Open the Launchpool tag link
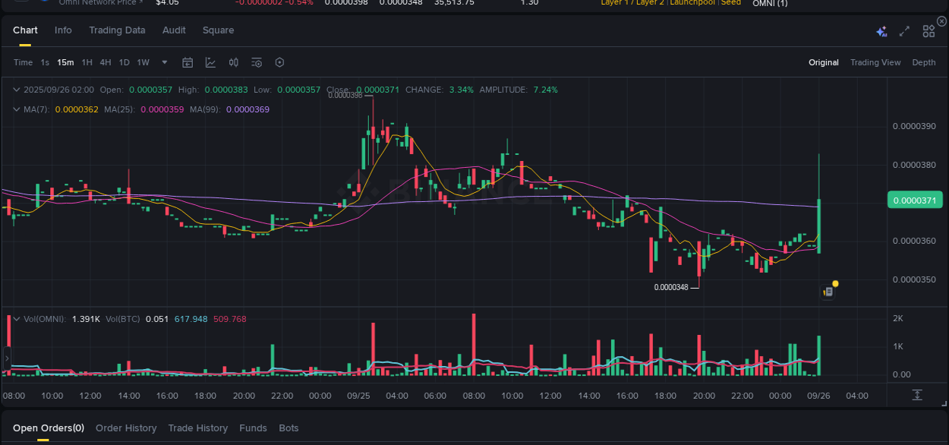This screenshot has height=445, width=949. [x=692, y=3]
